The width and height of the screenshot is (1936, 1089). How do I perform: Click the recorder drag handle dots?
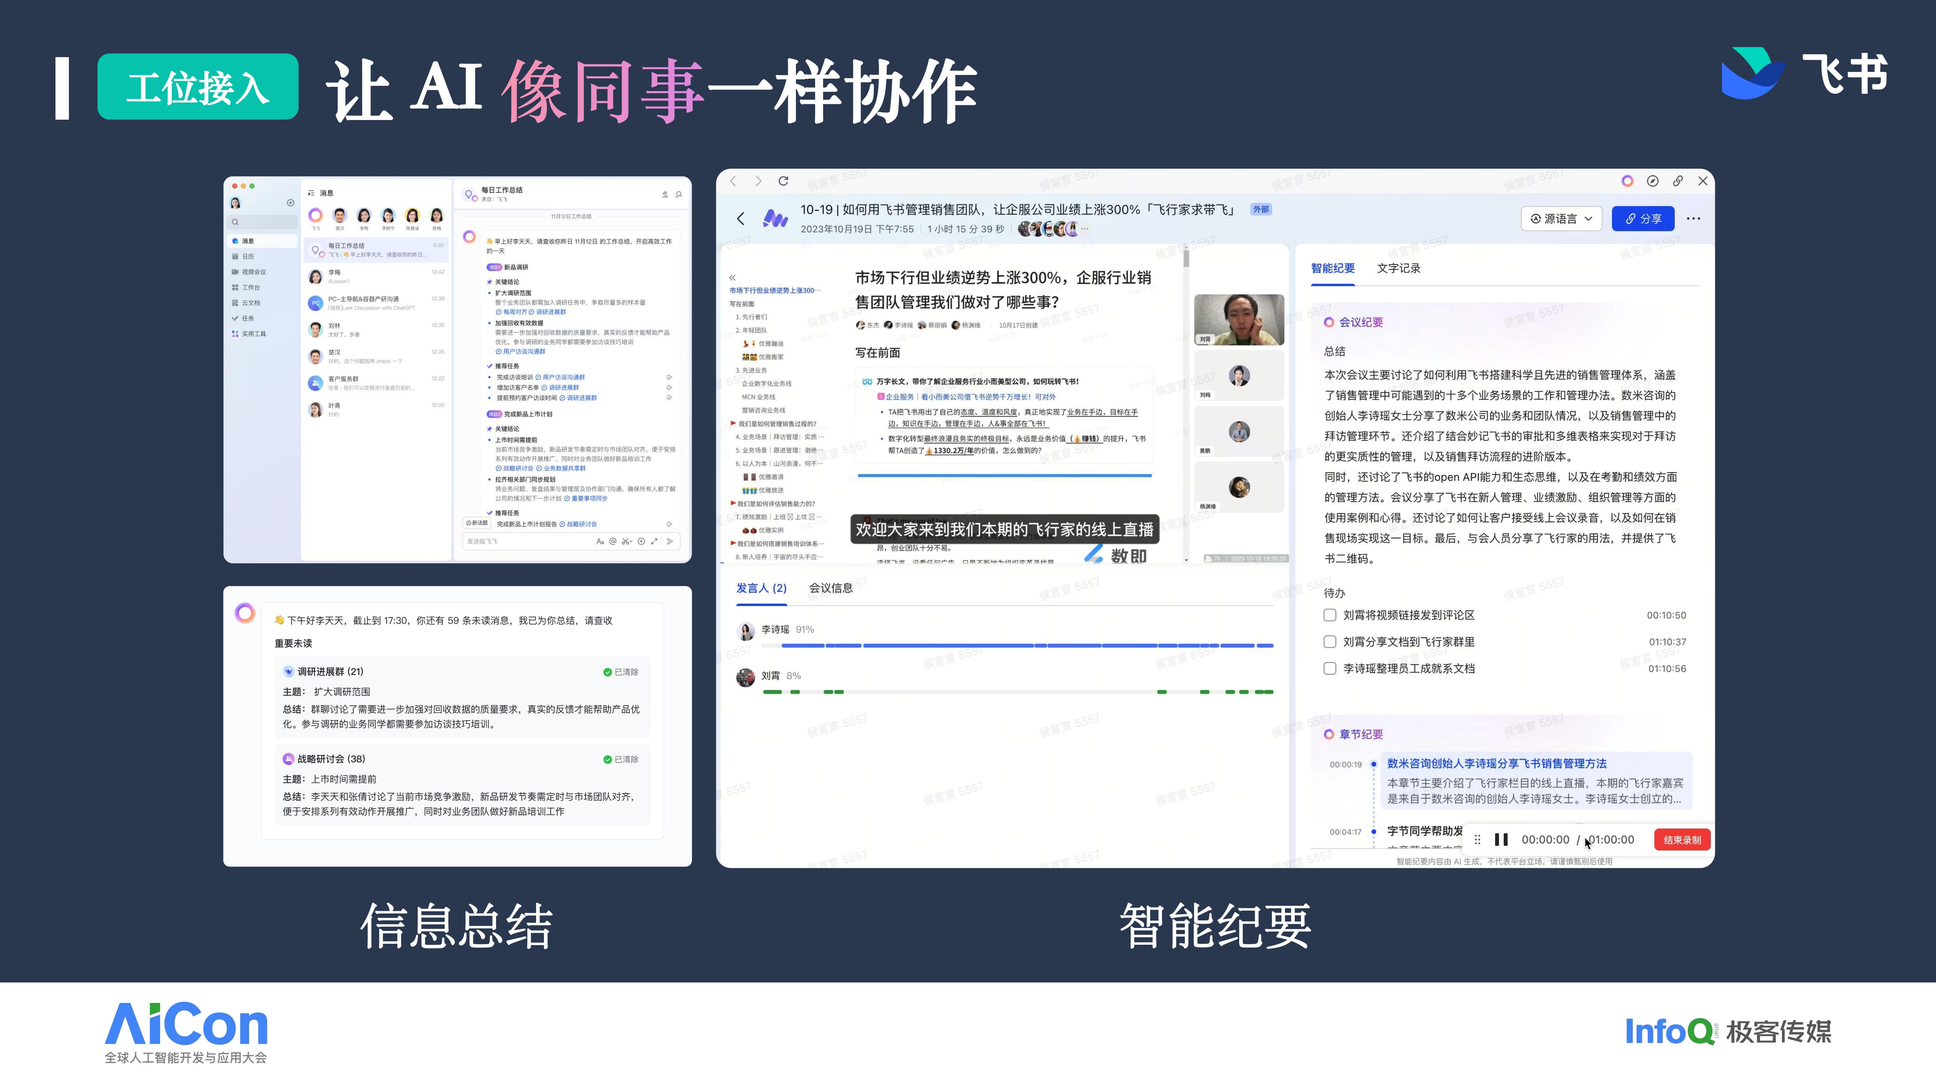pos(1478,840)
